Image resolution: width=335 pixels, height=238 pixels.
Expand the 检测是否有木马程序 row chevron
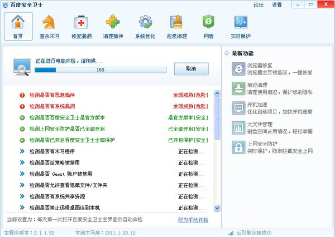coord(22,151)
